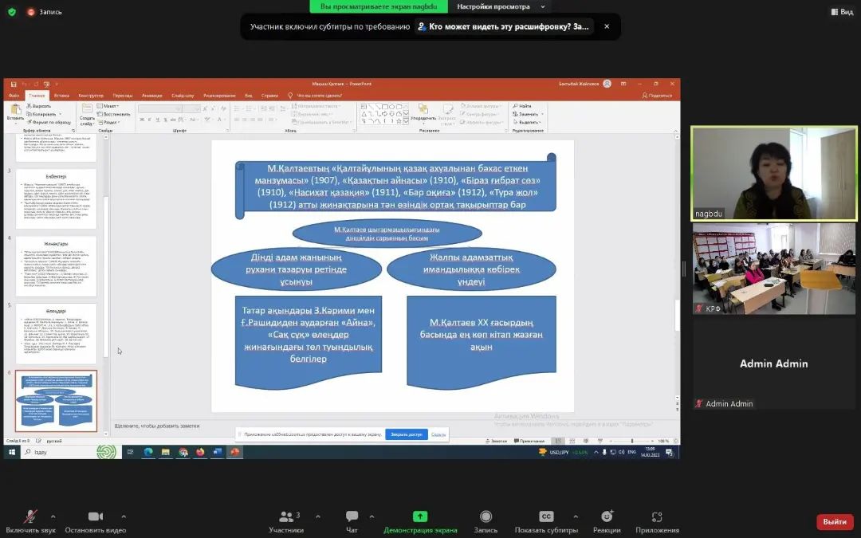Open the Раздел section dropdown
This screenshot has width=861, height=538.
tap(108, 123)
